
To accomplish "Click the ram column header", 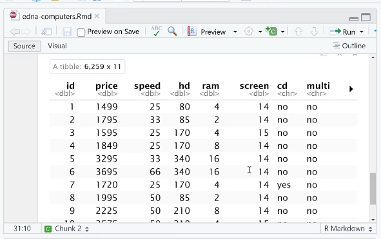I will 210,86.
